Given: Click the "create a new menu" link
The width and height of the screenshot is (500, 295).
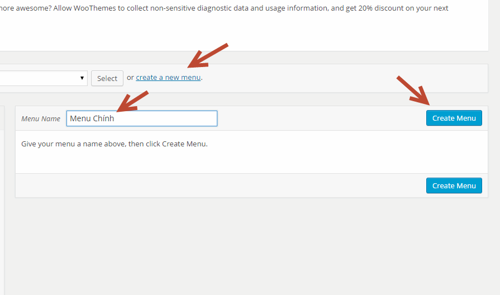Looking at the screenshot, I should [x=168, y=78].
